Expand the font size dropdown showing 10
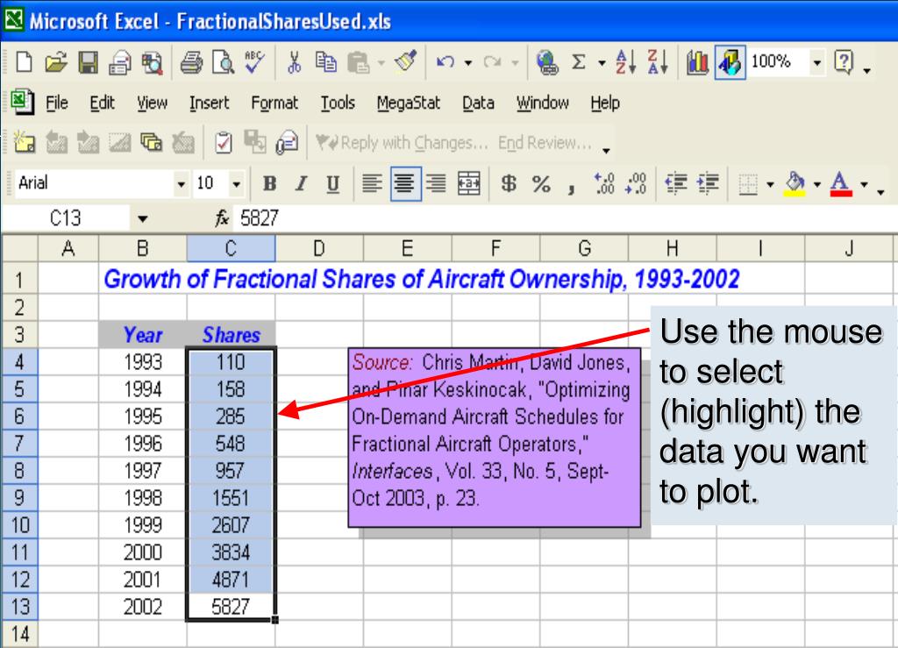Image resolution: width=898 pixels, height=648 pixels. tap(236, 184)
